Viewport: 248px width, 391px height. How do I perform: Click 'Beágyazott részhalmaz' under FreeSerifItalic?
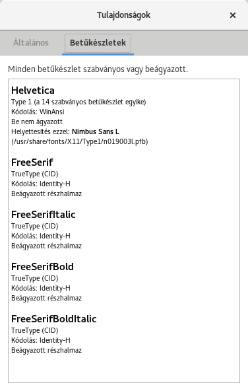(47, 246)
